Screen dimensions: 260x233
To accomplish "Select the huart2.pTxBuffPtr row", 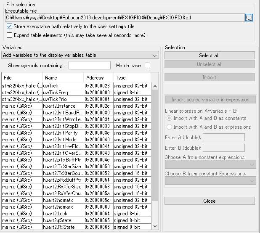I will [77, 160].
